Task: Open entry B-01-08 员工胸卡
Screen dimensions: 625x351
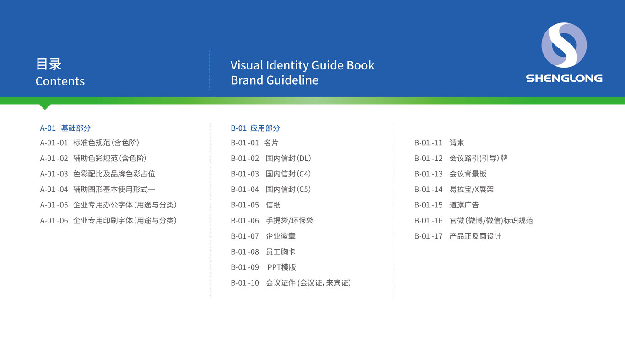Action: pyautogui.click(x=263, y=251)
